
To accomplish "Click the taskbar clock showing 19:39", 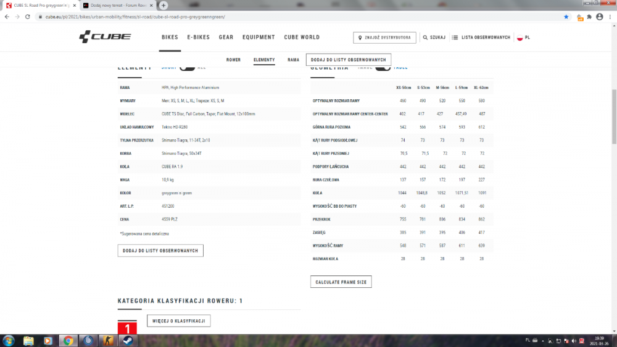I will click(599, 341).
